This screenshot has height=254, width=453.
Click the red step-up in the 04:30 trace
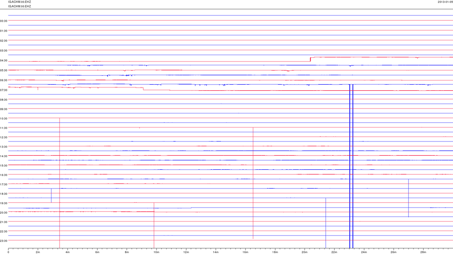pyautogui.click(x=310, y=59)
